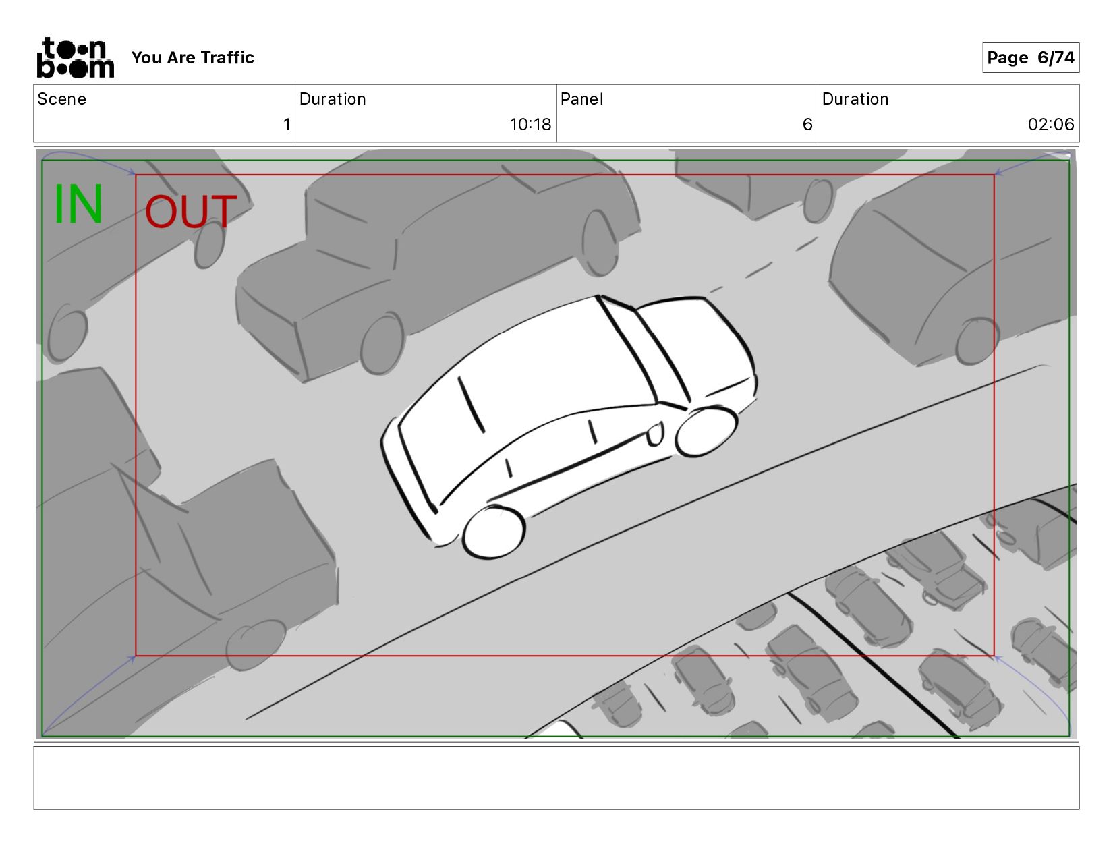The height and width of the screenshot is (860, 1113).
Task: Click the 'Page 6/74' box
Action: pyautogui.click(x=1030, y=57)
